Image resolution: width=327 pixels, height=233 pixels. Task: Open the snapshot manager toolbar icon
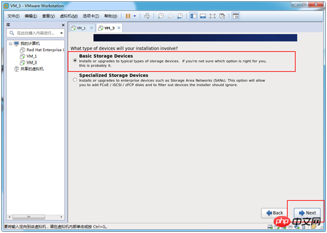coord(180,16)
